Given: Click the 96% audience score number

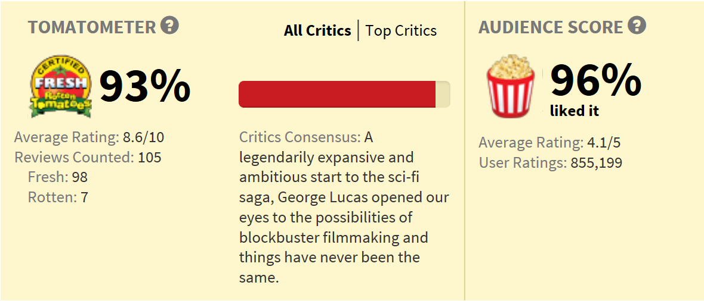Looking at the screenshot, I should point(596,80).
